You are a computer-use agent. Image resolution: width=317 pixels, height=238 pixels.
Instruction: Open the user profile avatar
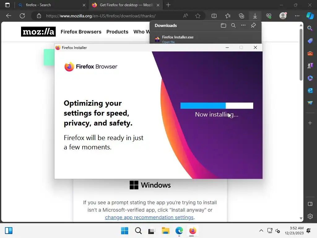[283, 15]
